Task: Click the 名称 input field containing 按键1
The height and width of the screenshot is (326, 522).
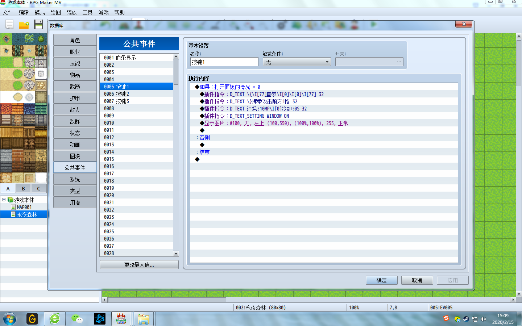Action: [x=224, y=62]
